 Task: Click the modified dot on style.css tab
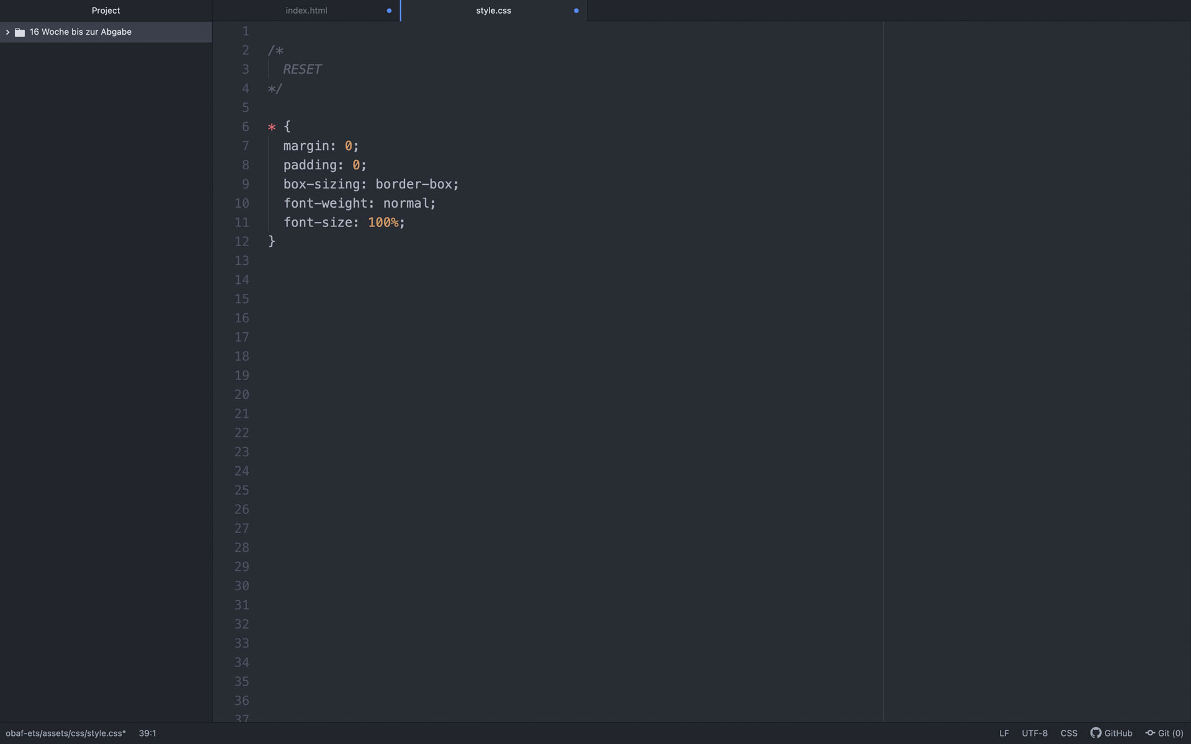coord(576,11)
